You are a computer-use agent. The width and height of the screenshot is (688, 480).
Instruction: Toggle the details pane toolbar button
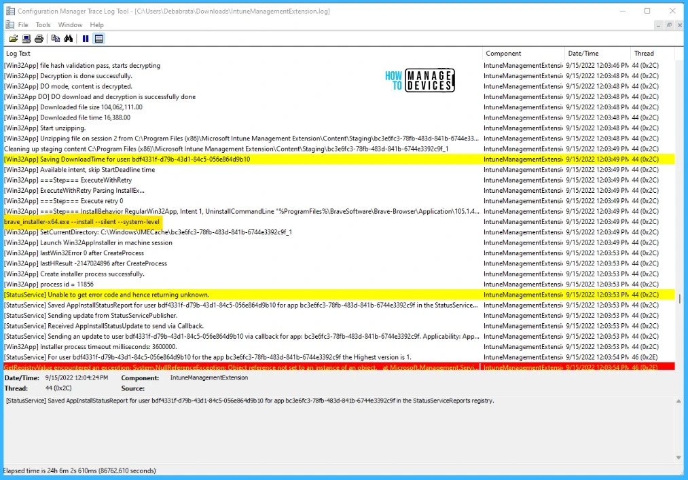(98, 39)
